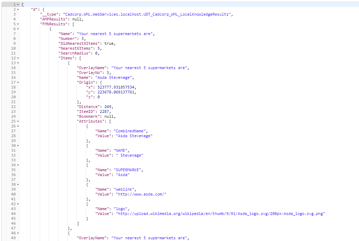The width and height of the screenshot is (359, 241).
Task: Fold the SUPERMARKE attribute block on line 34
Action: (x=18, y=165)
